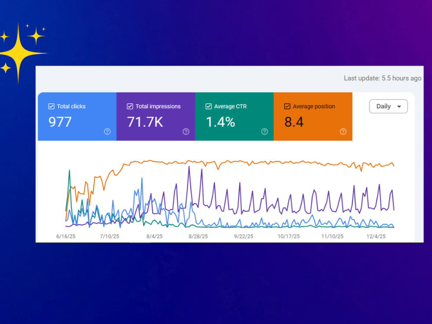This screenshot has height=324, width=432.
Task: Click the 8.4 average position value
Action: pos(294,122)
